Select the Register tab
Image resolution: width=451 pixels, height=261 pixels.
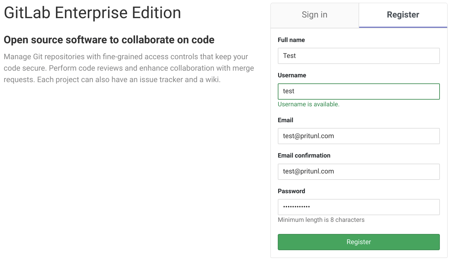[x=403, y=15]
